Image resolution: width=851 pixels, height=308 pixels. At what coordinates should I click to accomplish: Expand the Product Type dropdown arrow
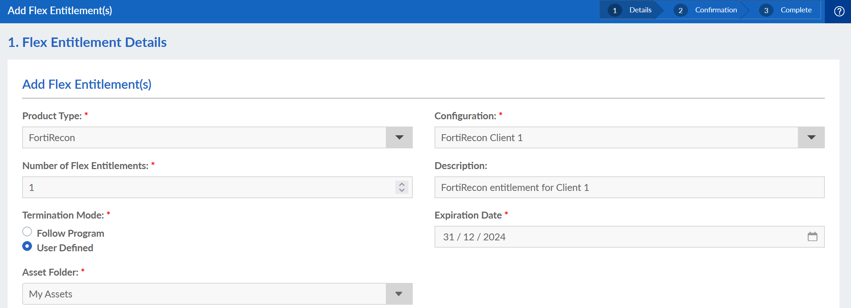coord(399,137)
